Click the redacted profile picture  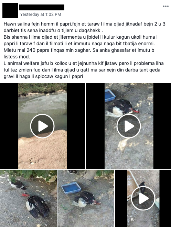coord(10,11)
